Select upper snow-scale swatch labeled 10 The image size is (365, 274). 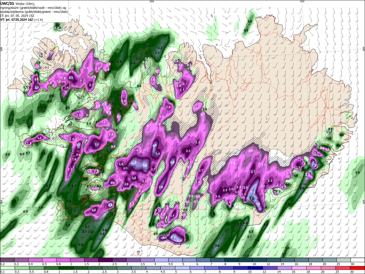(259, 260)
